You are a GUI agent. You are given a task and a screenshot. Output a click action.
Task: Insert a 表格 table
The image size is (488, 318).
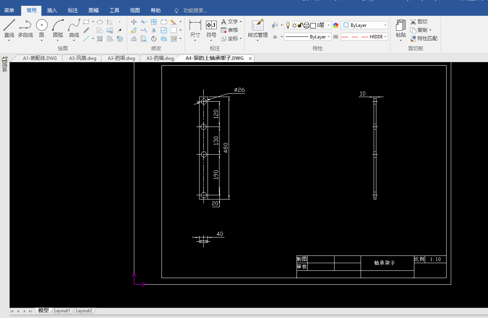[229, 30]
